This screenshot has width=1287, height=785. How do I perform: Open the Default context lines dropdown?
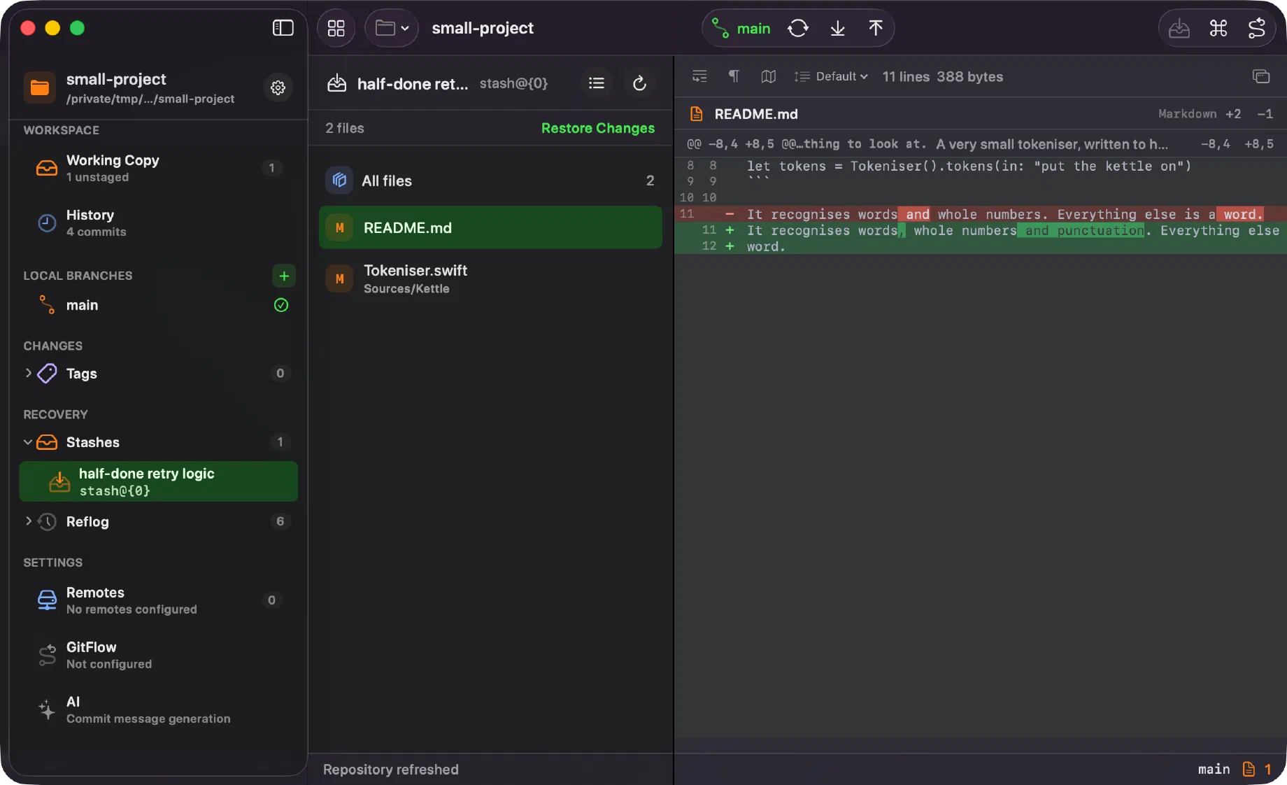[832, 76]
